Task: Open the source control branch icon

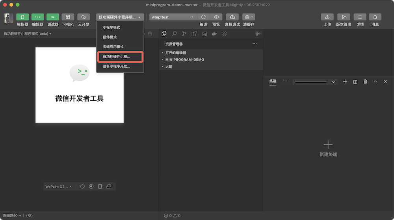Action: point(184,34)
